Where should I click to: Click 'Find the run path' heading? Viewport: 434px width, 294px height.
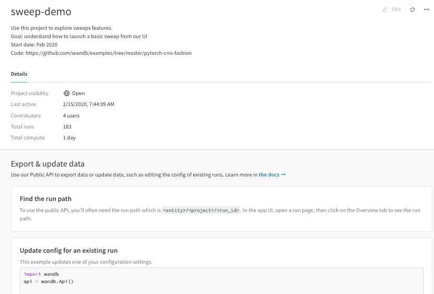tap(45, 199)
